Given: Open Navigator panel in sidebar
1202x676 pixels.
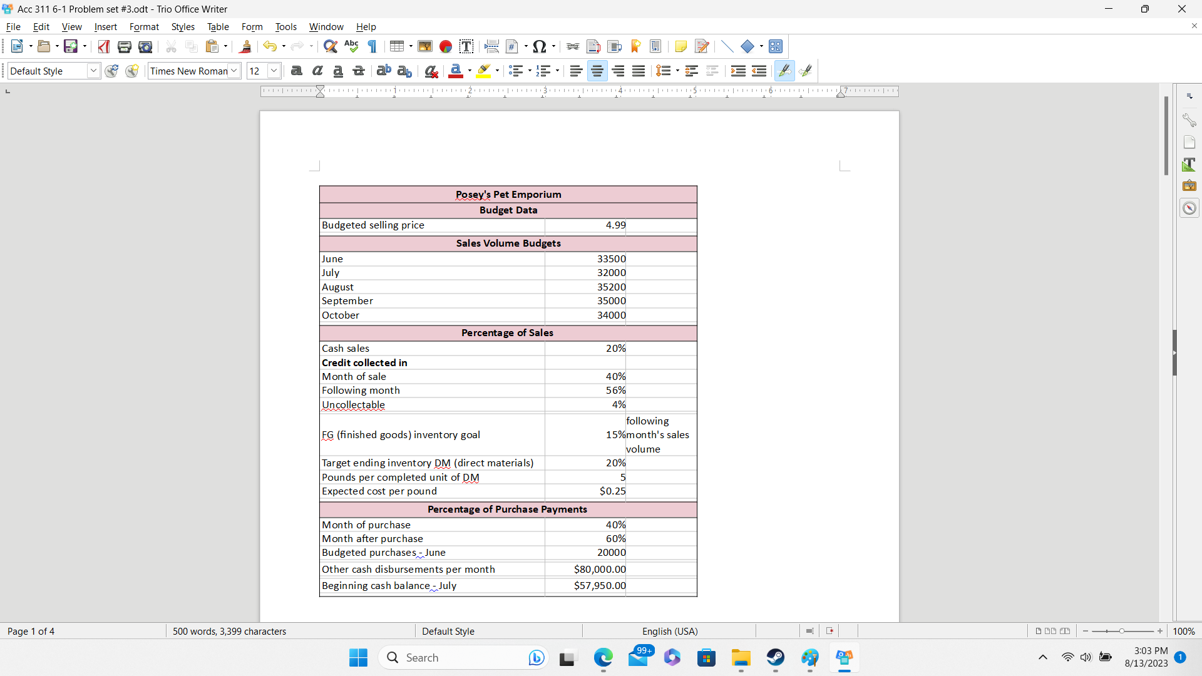Looking at the screenshot, I should 1189,208.
